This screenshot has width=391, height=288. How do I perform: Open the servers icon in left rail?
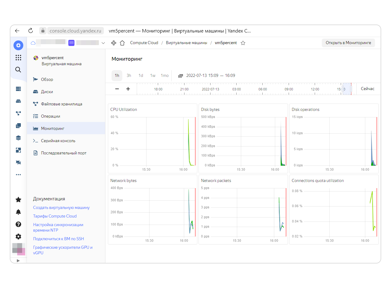18,89
